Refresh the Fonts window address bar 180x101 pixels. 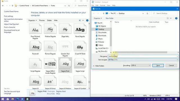point(69,6)
